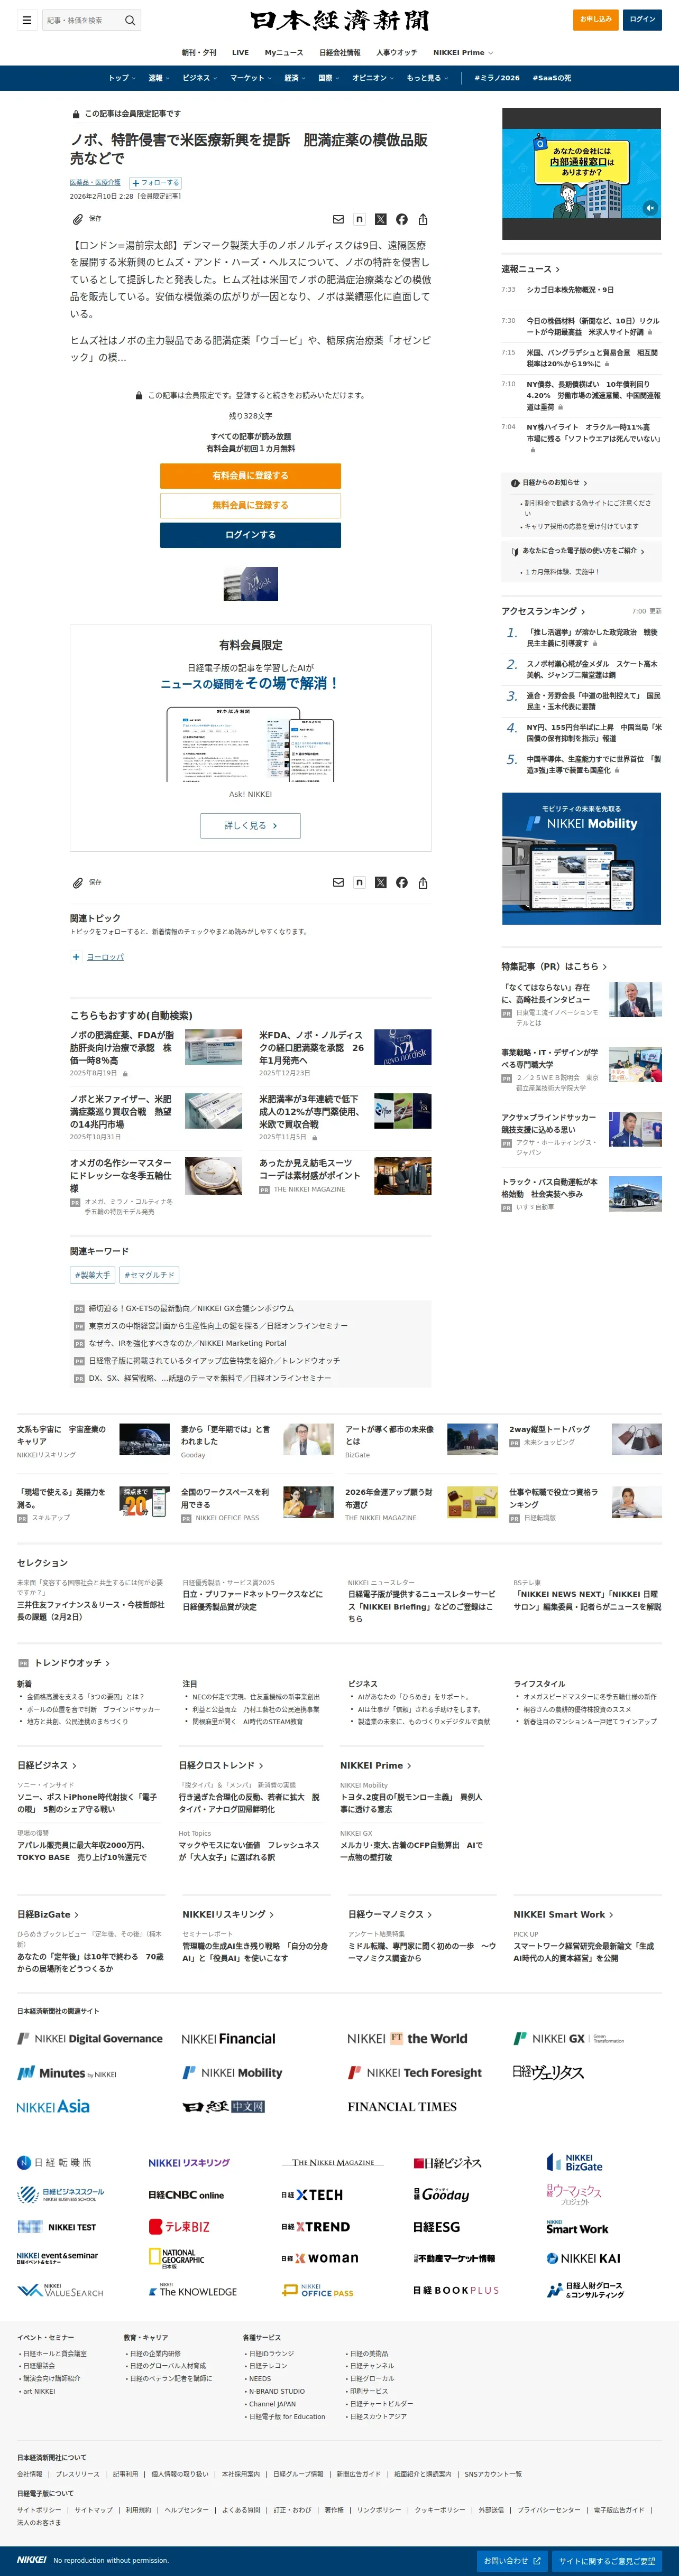
Task: Expand the NIKKEI Prime dropdown
Action: pyautogui.click(x=463, y=52)
